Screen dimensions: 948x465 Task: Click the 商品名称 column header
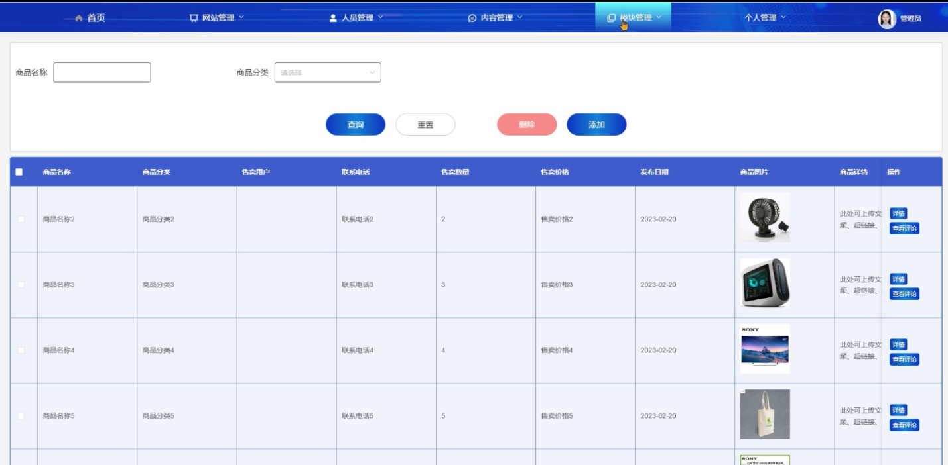pyautogui.click(x=57, y=172)
